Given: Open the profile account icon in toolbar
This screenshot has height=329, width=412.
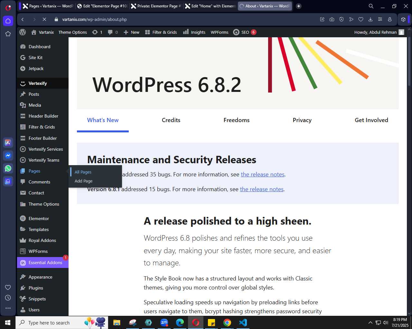Looking at the screenshot, I should click(x=390, y=19).
